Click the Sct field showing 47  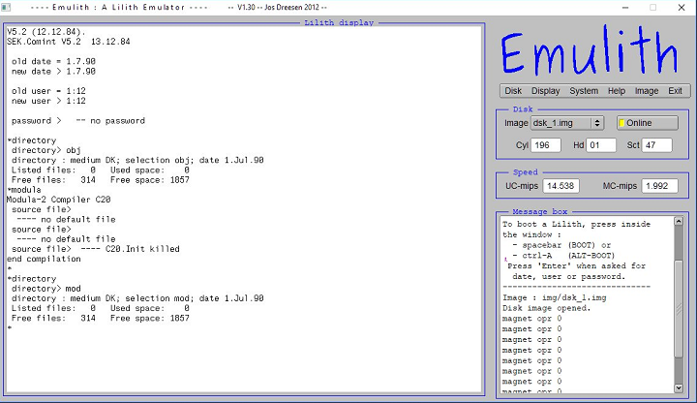pos(657,145)
